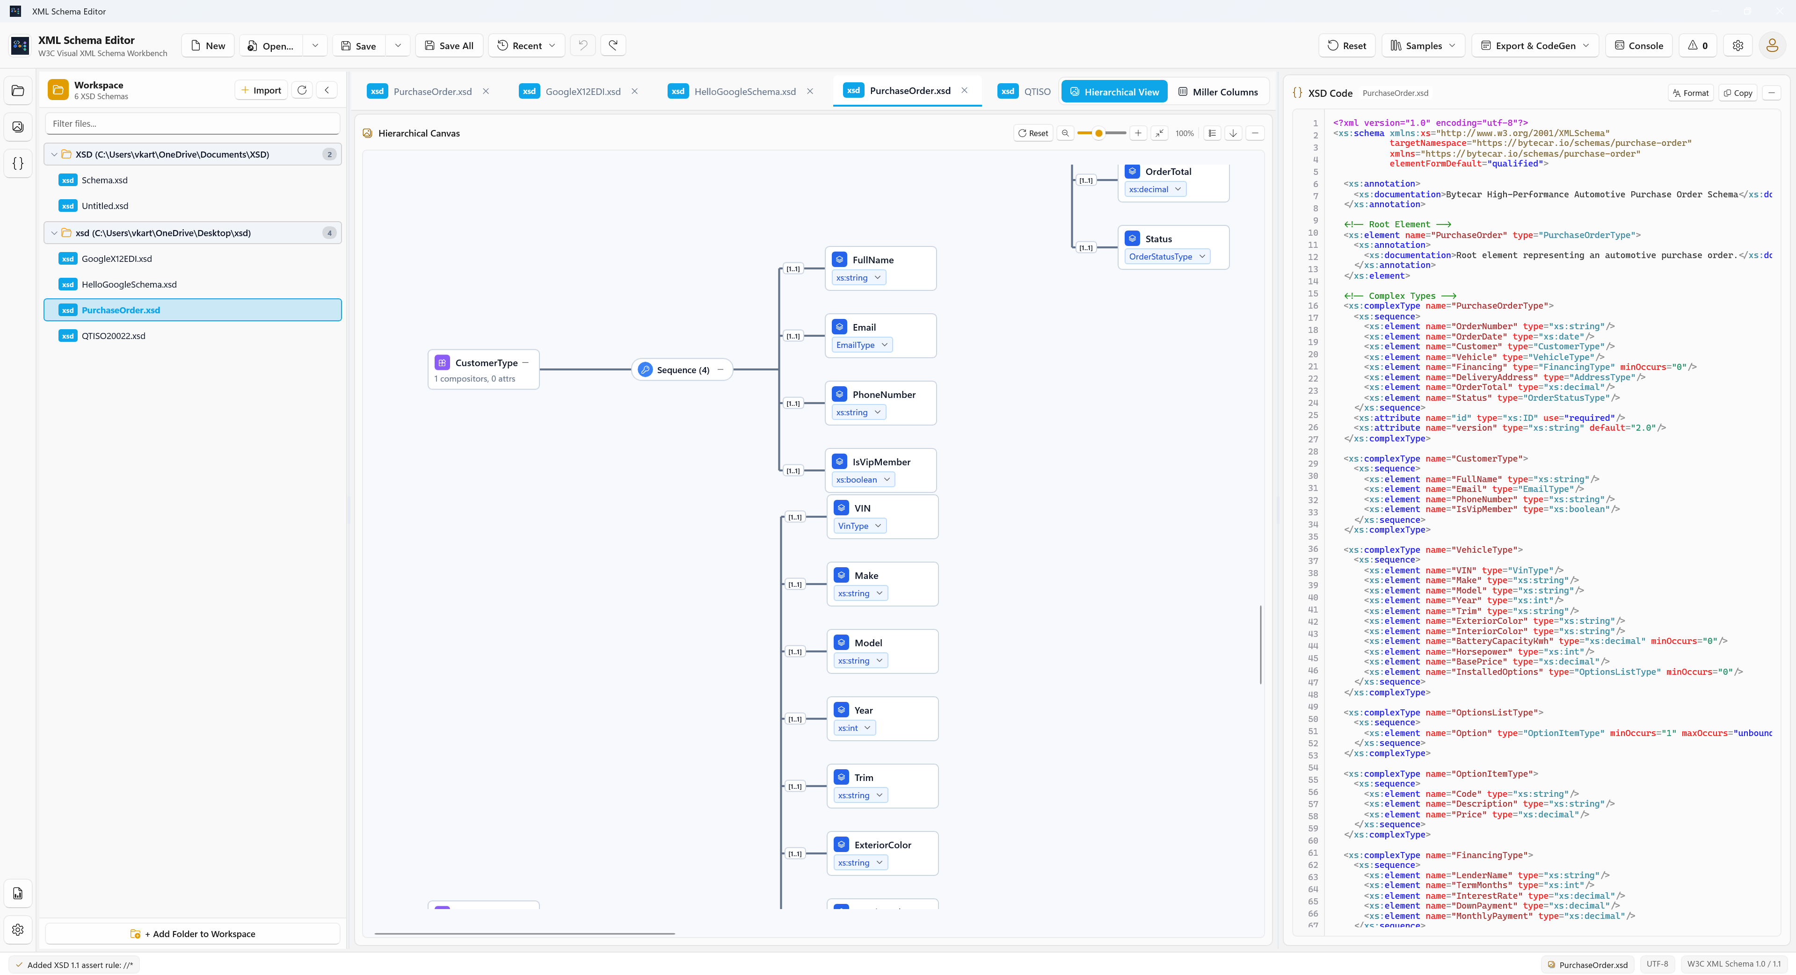Open the Save dropdown arrow
The height and width of the screenshot is (975, 1796).
(398, 45)
